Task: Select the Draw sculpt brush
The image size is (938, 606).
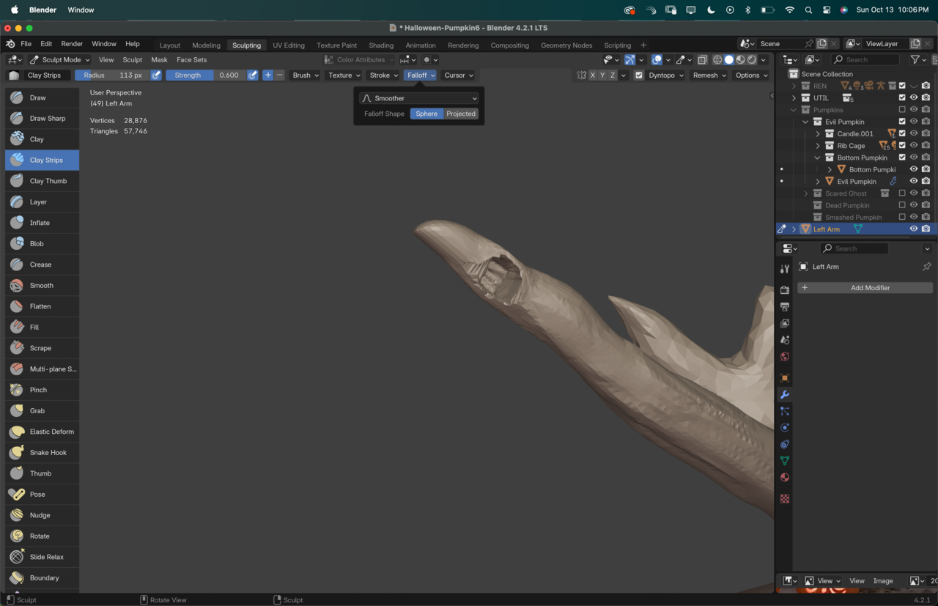Action: 43,97
